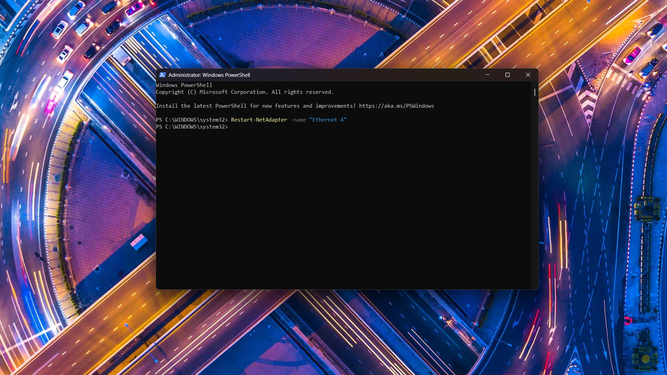Viewport: 667px width, 375px height.
Task: Click the vertical scrollbar thumb in PowerShell
Action: coord(535,92)
